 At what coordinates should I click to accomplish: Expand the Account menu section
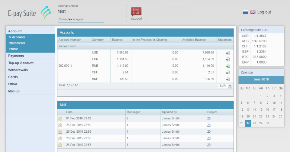click(15, 31)
